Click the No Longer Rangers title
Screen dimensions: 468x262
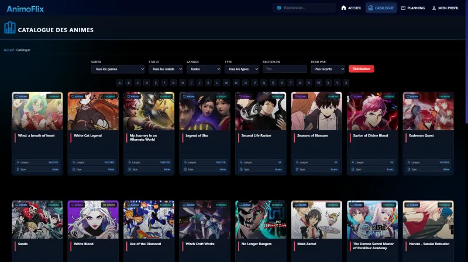(256, 244)
